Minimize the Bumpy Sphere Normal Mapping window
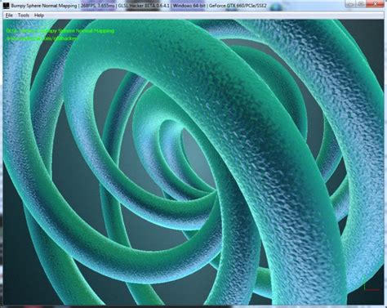 (x=351, y=4)
